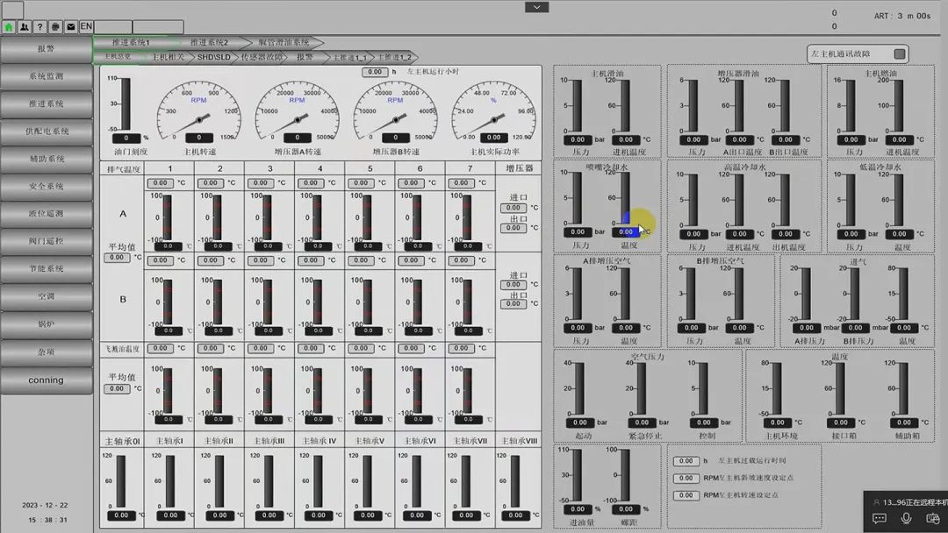Open the 辅助系统 sidebar button

click(x=47, y=160)
